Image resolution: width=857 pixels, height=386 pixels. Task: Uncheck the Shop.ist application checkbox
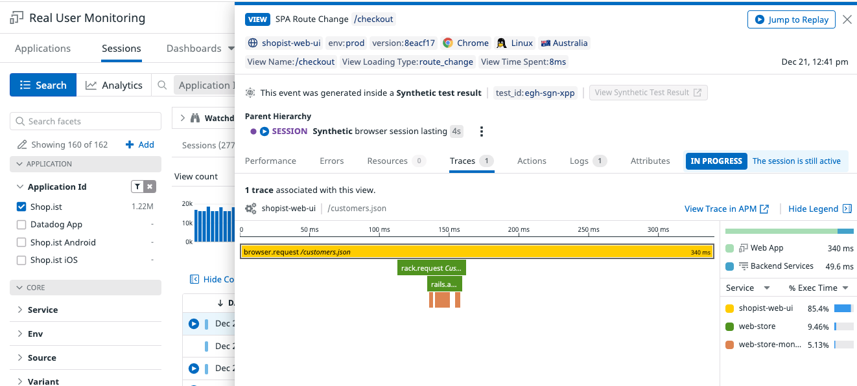[21, 207]
